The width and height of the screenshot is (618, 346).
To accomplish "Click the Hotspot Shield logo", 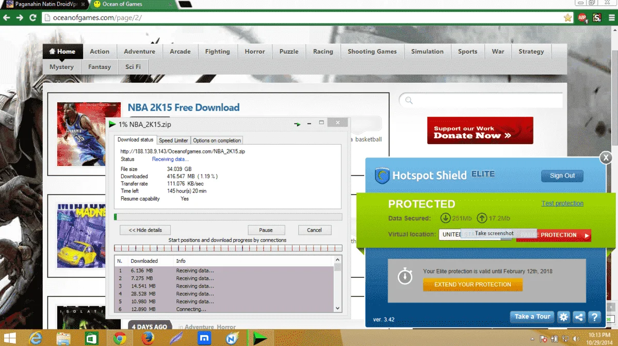I will [382, 176].
